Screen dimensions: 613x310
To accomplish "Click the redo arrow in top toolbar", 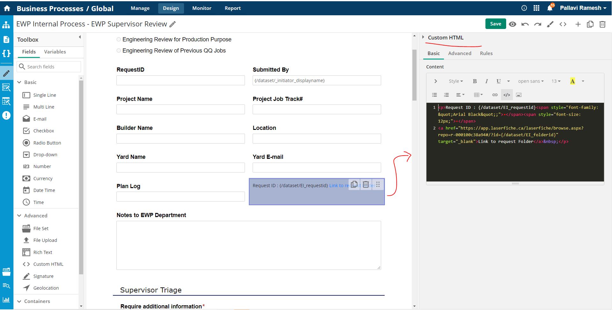I will 538,24.
